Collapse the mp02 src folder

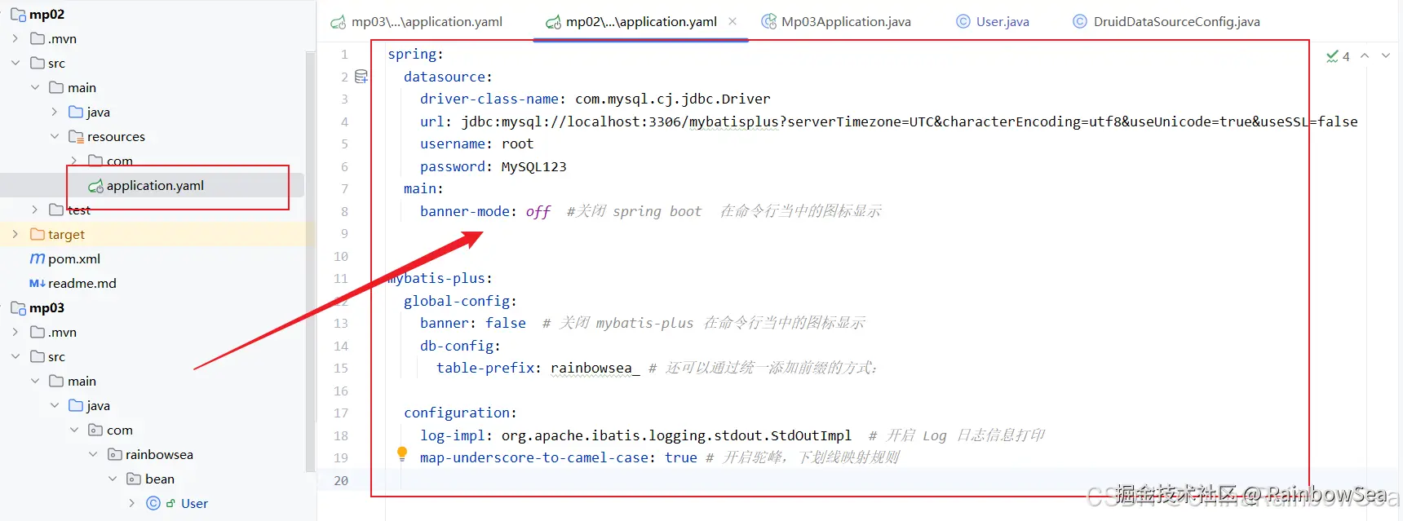pos(15,63)
